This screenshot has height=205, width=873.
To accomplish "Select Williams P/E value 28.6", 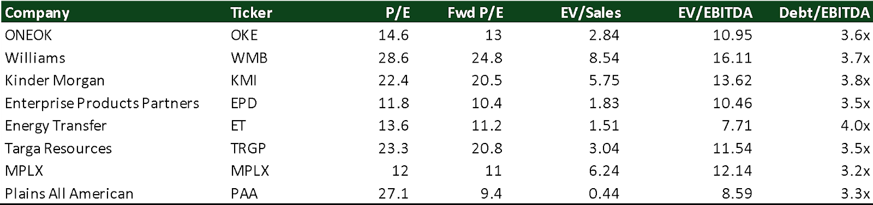I will pos(393,58).
